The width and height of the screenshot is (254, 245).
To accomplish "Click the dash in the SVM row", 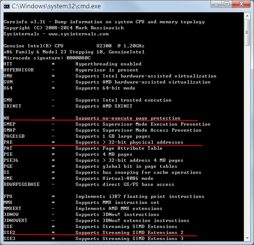I will coord(53,82).
